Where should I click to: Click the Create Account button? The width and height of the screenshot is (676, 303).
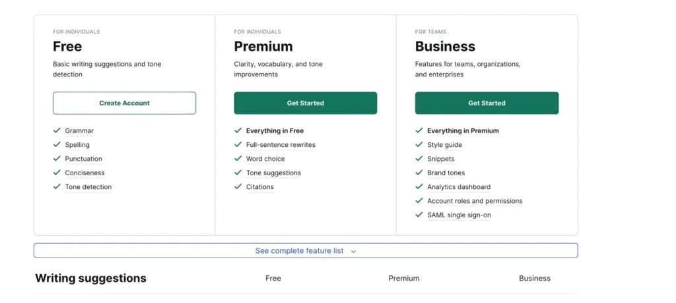[x=124, y=103]
